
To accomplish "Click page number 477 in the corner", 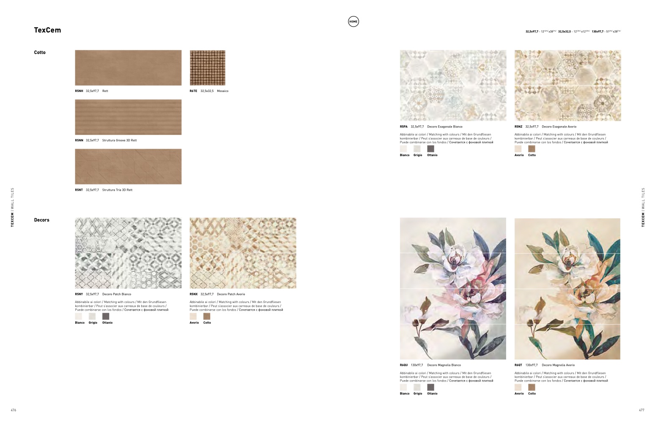I will coord(641,410).
